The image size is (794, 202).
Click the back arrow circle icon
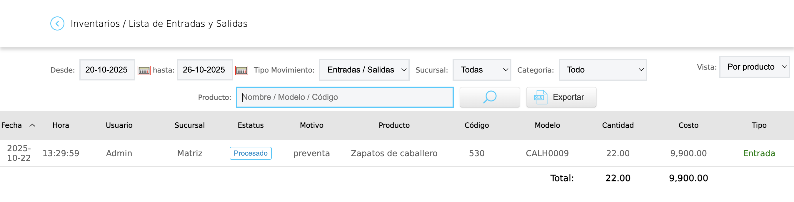coord(57,23)
